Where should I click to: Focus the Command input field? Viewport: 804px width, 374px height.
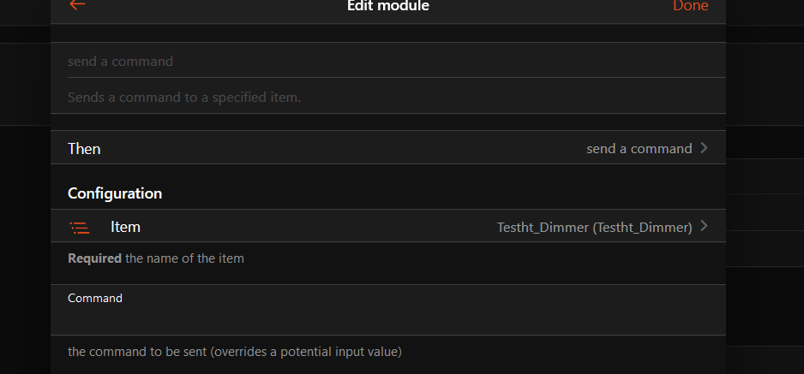click(x=387, y=320)
